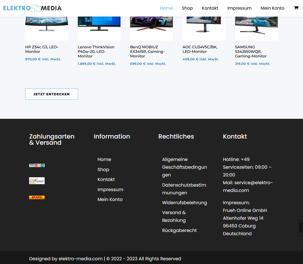Screen dimensions: 303x264
Task: Open Kontakt link in footer Information
Action: coord(106,179)
